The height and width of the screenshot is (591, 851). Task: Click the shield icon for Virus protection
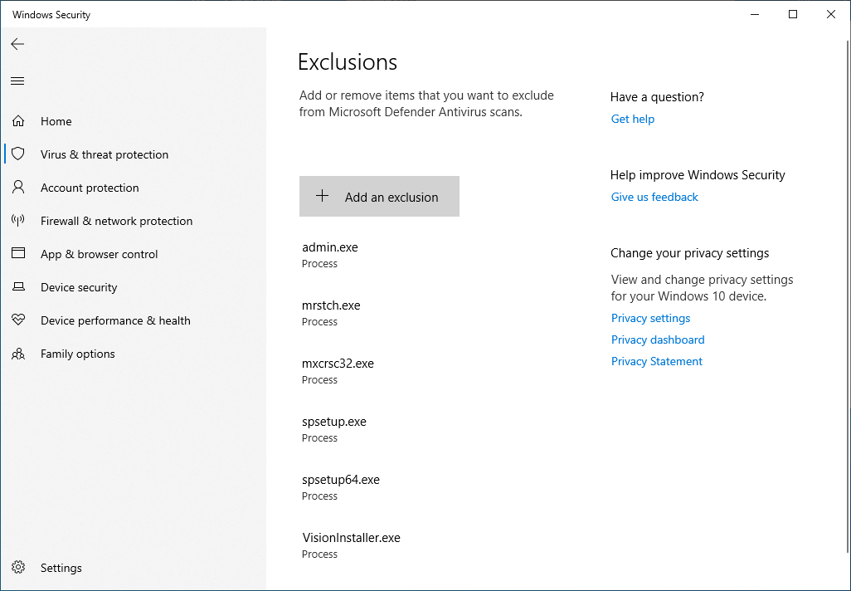(18, 154)
